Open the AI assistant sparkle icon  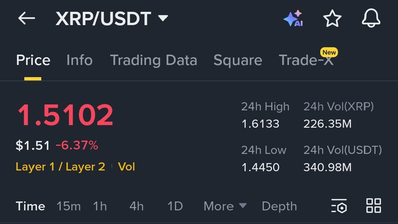(293, 18)
